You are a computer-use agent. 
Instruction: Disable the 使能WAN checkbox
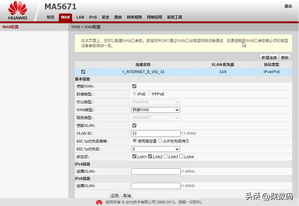coord(134,86)
